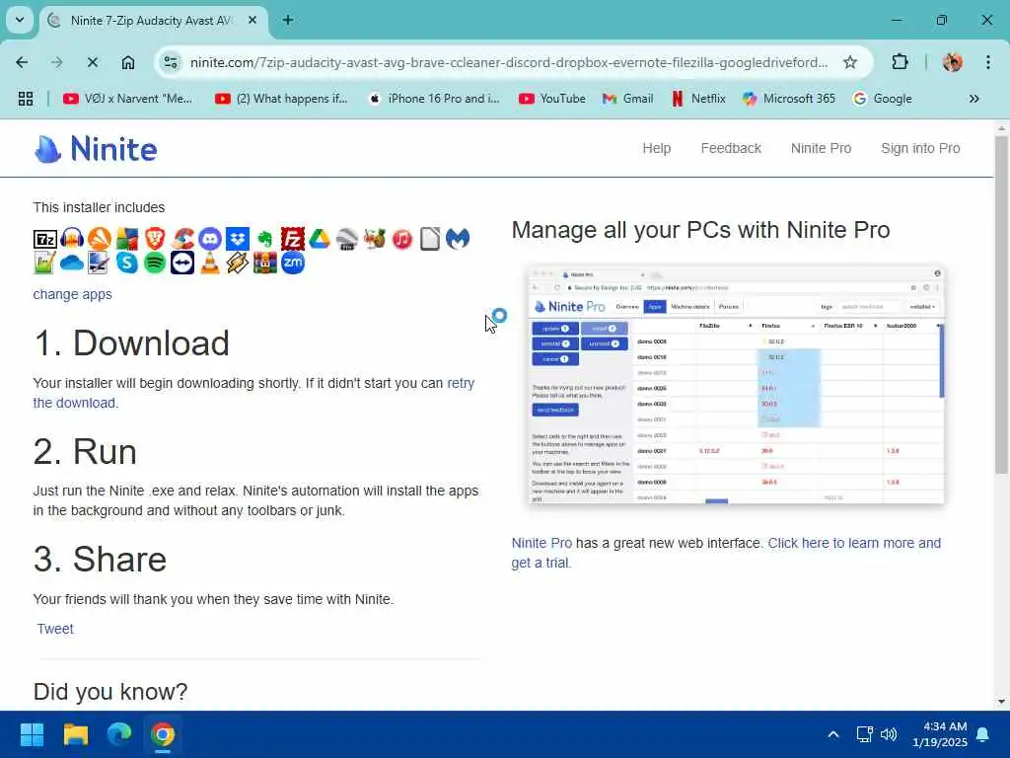Click the AVG antivirus icon
The image size is (1010, 758).
tap(127, 239)
